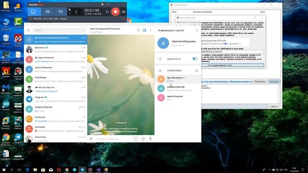308x173 pixels.
Task: Pause the Bandicam recording
Action: coord(107,12)
